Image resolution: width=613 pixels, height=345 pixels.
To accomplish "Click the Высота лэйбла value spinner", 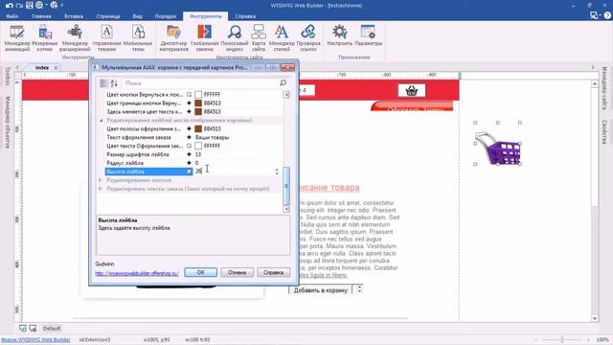I will pos(277,172).
